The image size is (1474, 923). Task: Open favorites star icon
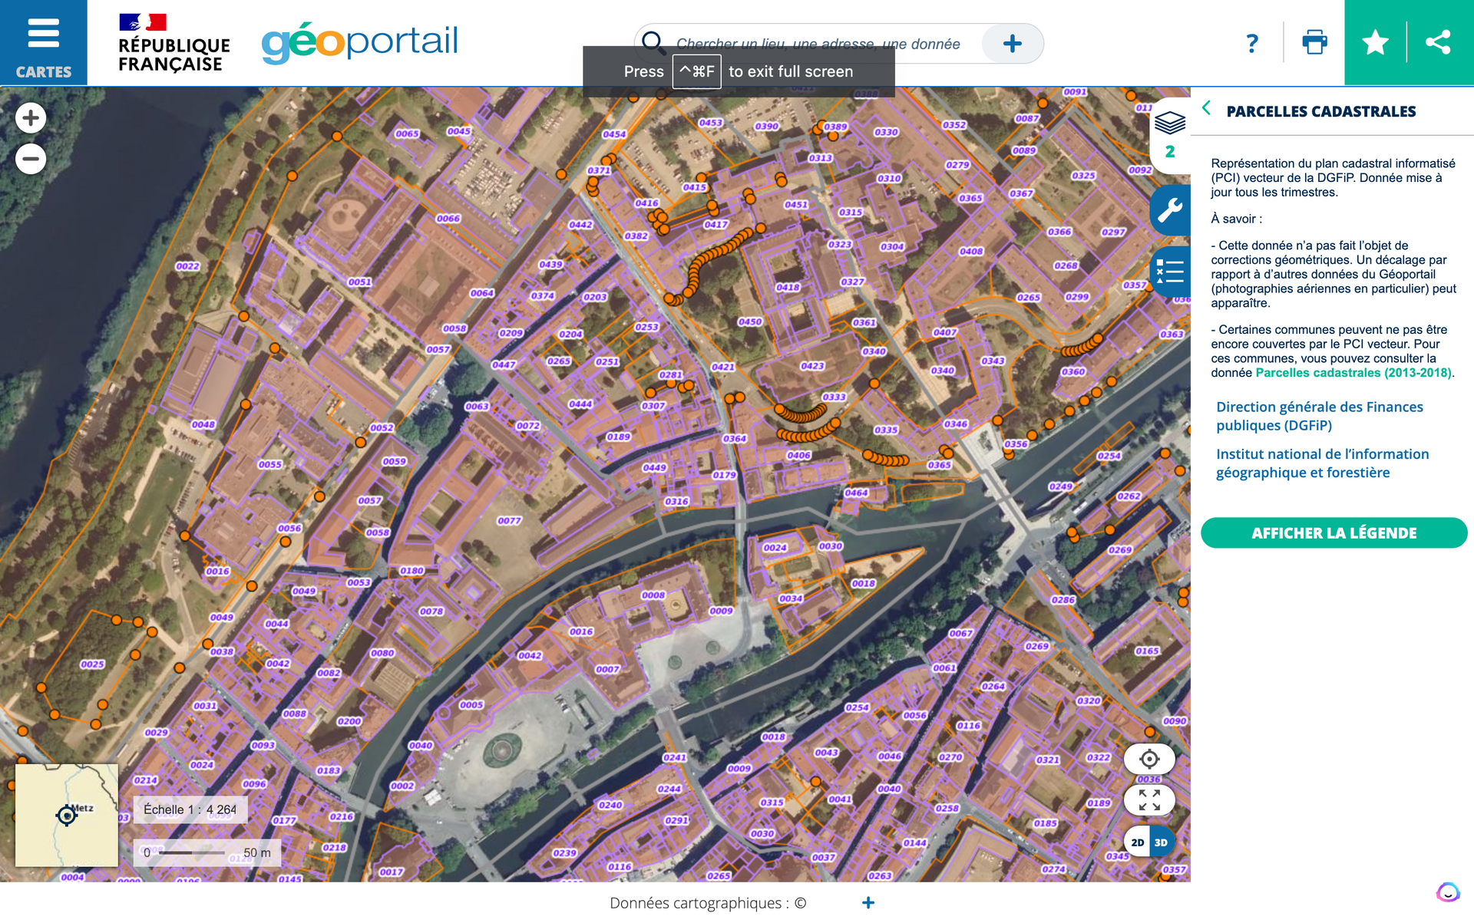coord(1375,42)
